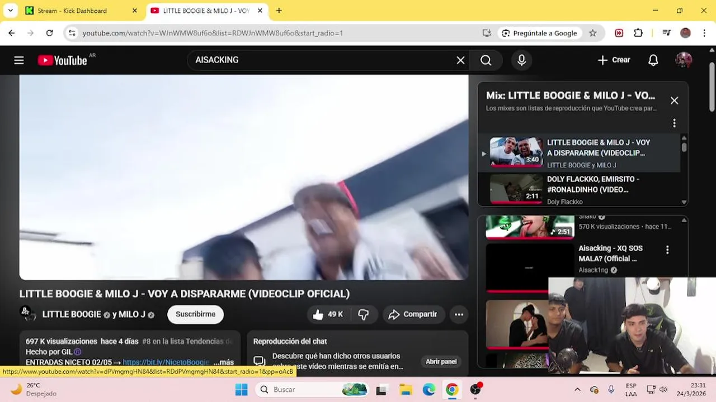Close the Mix playlist panel
Screen dimensions: 716x402
pyautogui.click(x=674, y=100)
